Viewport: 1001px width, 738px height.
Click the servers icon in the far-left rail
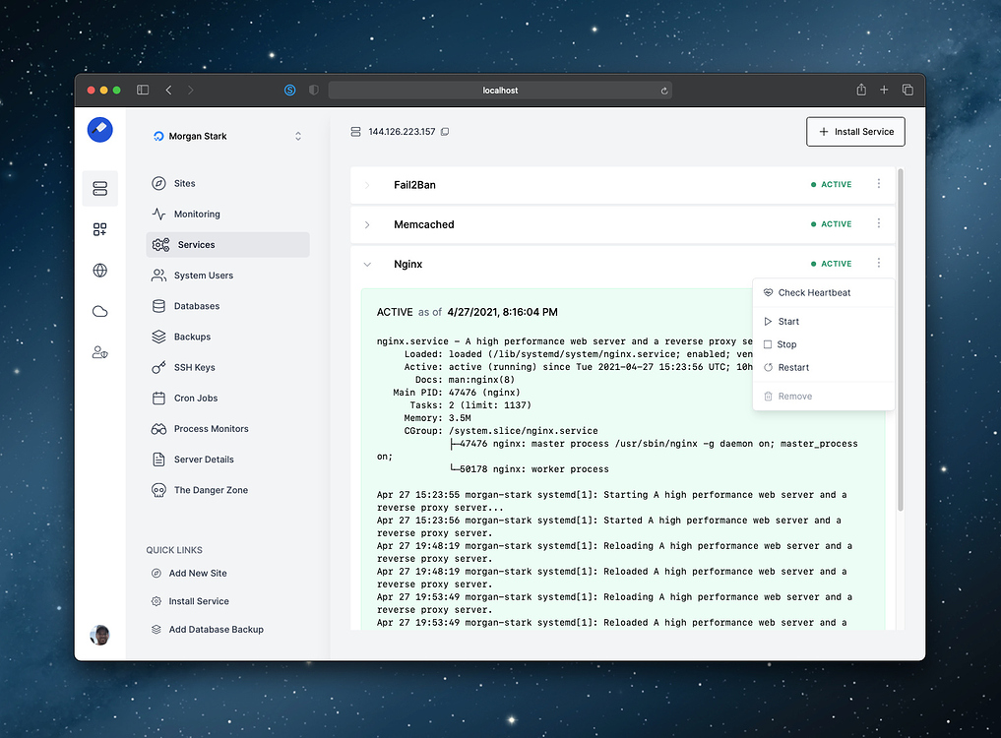tap(99, 189)
